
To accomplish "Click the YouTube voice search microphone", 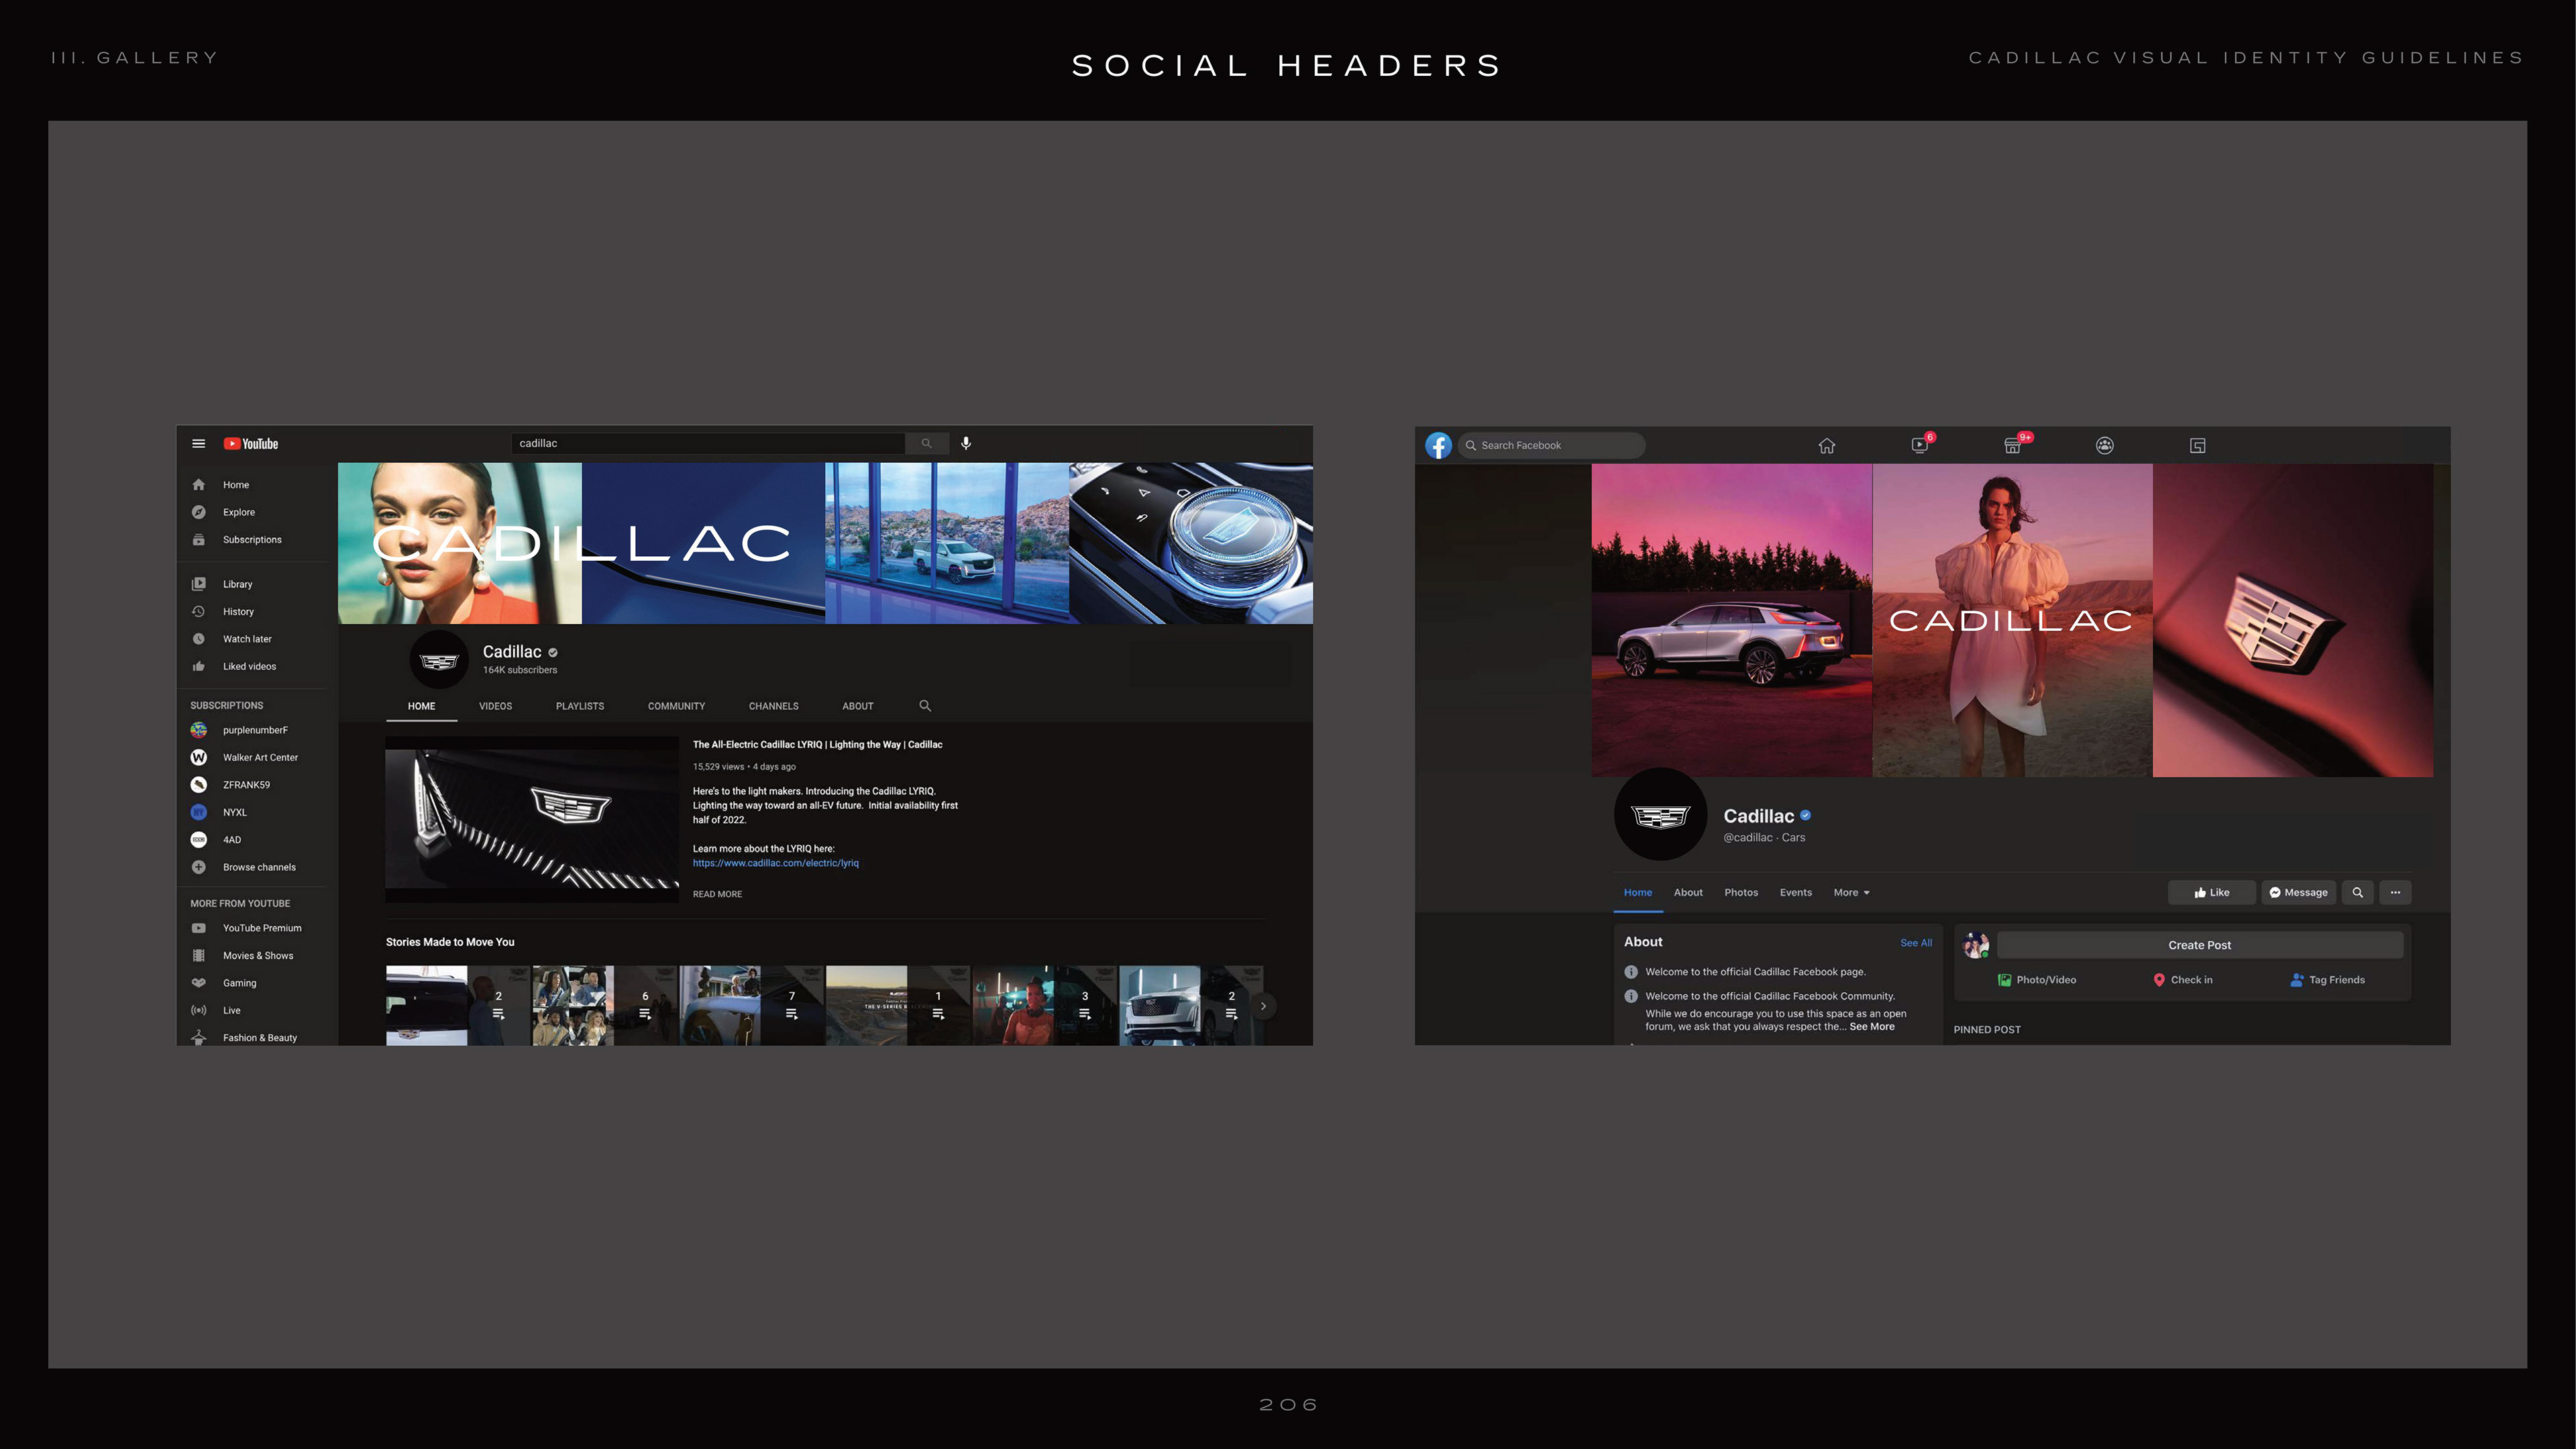I will pyautogui.click(x=966, y=443).
